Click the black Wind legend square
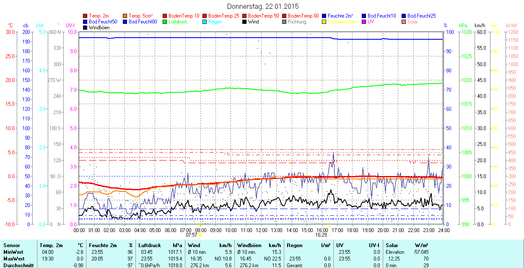 (x=245, y=22)
